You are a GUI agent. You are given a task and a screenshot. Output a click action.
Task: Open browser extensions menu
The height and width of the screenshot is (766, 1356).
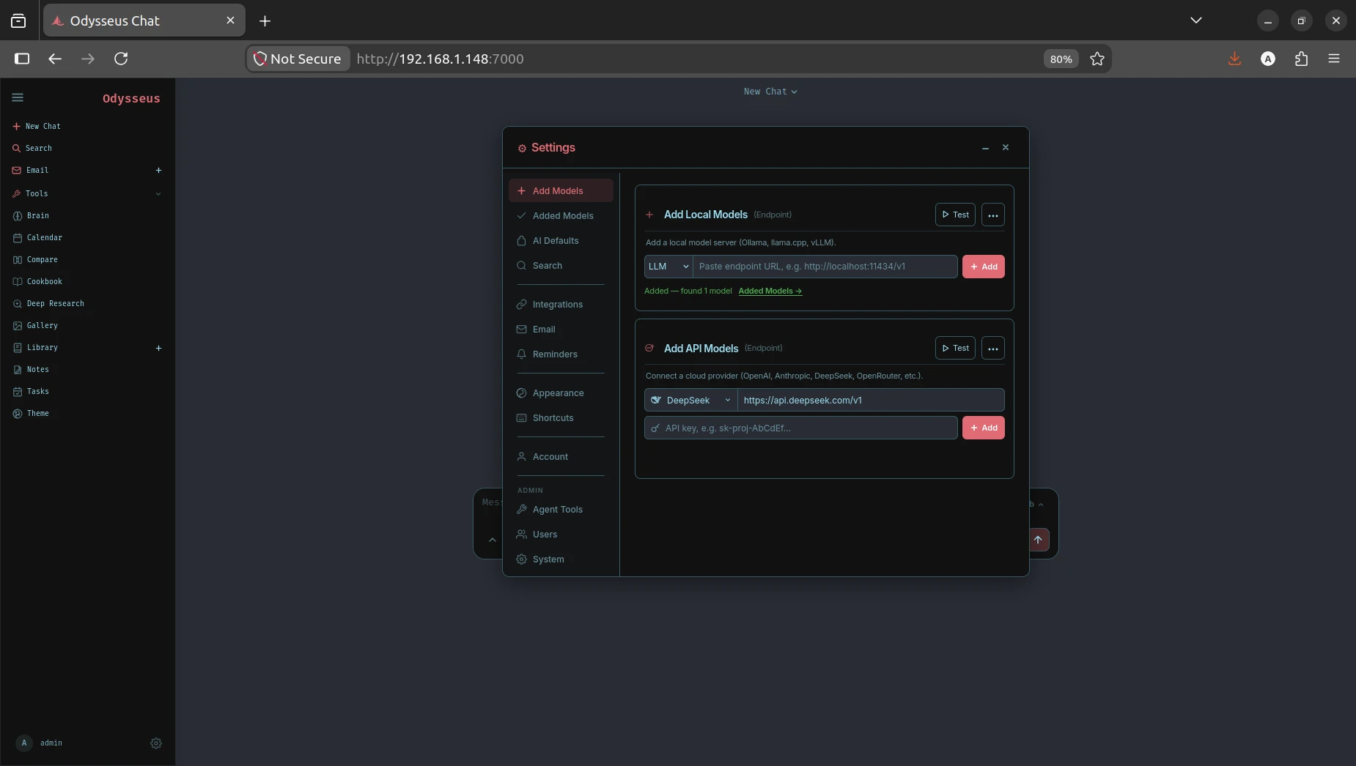(x=1302, y=59)
